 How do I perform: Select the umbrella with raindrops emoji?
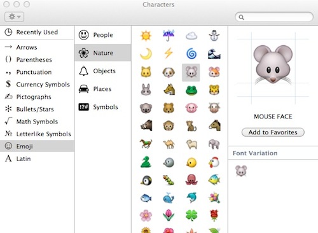click(169, 36)
